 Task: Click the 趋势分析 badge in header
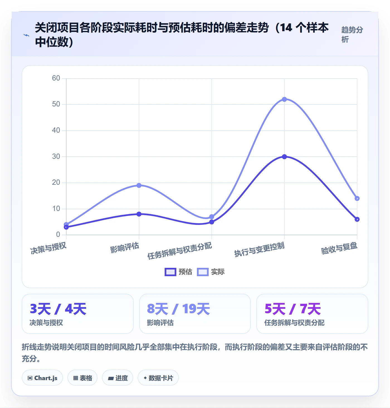[x=352, y=35]
